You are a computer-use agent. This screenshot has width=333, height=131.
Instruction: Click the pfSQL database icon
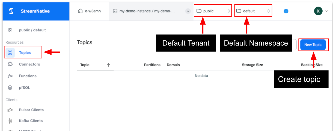pos(10,88)
